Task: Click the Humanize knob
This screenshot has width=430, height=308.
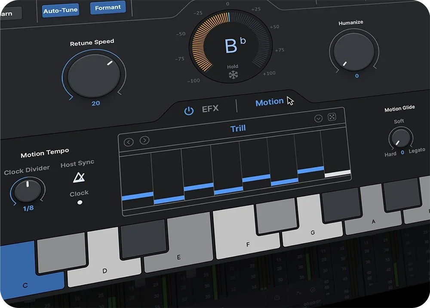Action: click(354, 51)
